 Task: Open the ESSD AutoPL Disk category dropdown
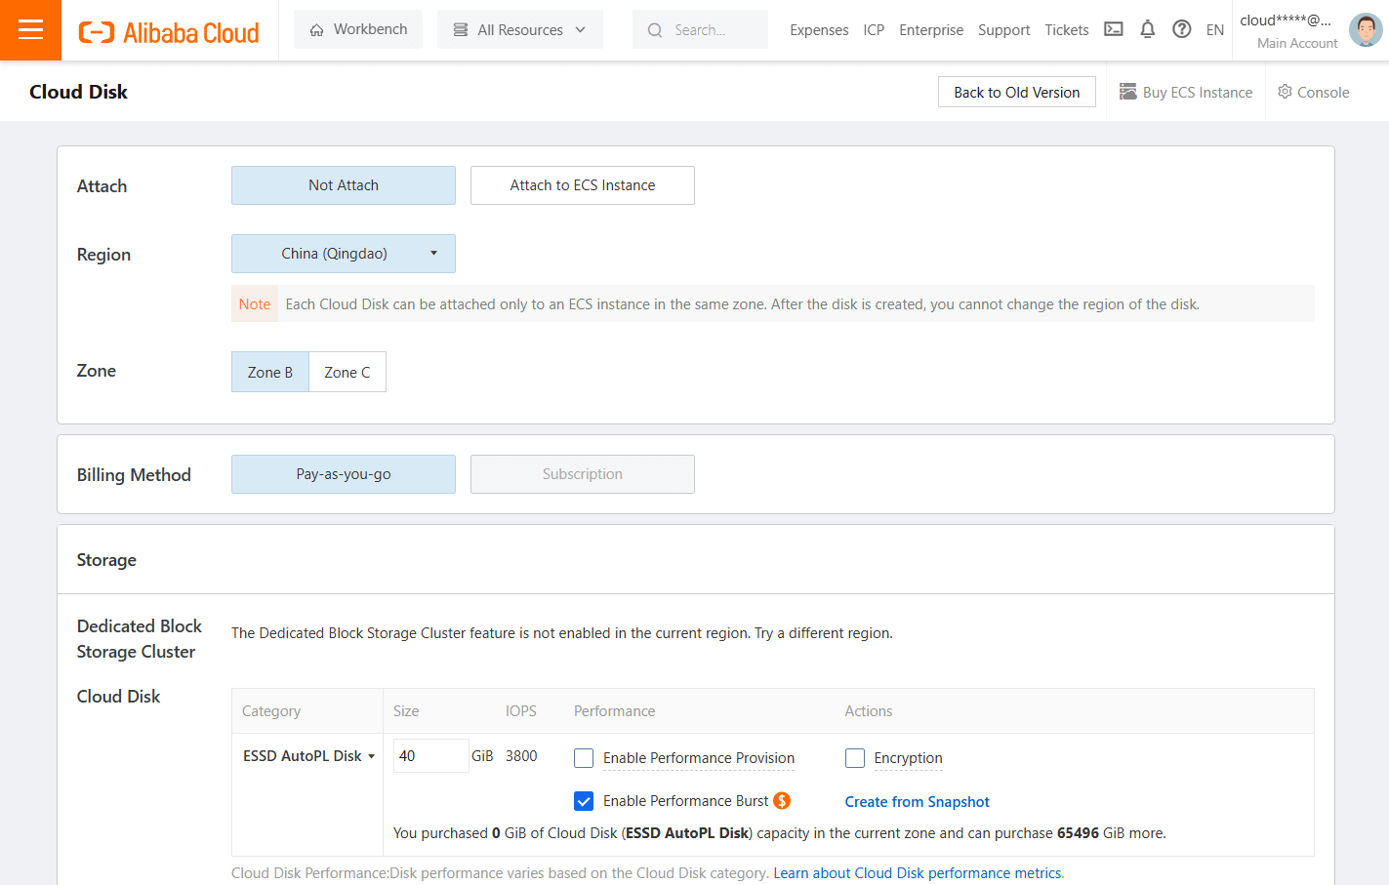tap(309, 756)
